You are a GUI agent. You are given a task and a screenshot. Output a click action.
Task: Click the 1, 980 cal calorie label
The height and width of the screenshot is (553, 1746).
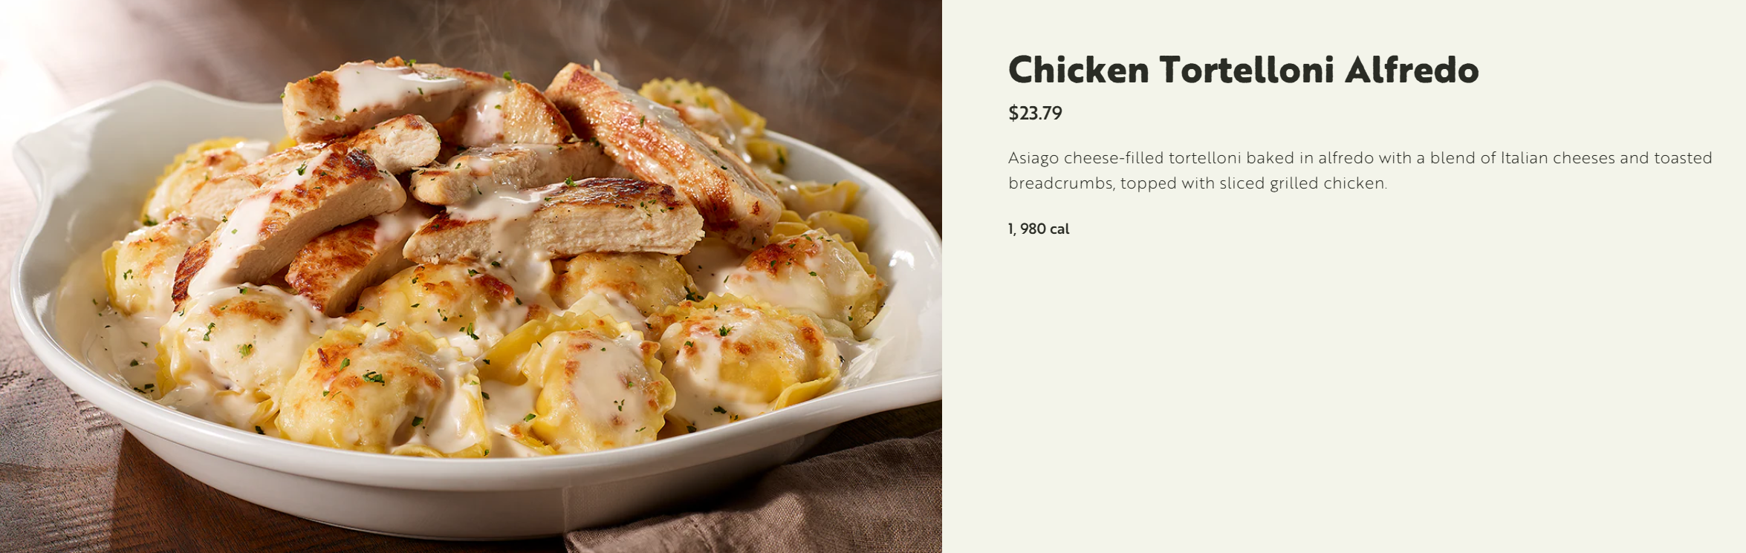(1039, 229)
